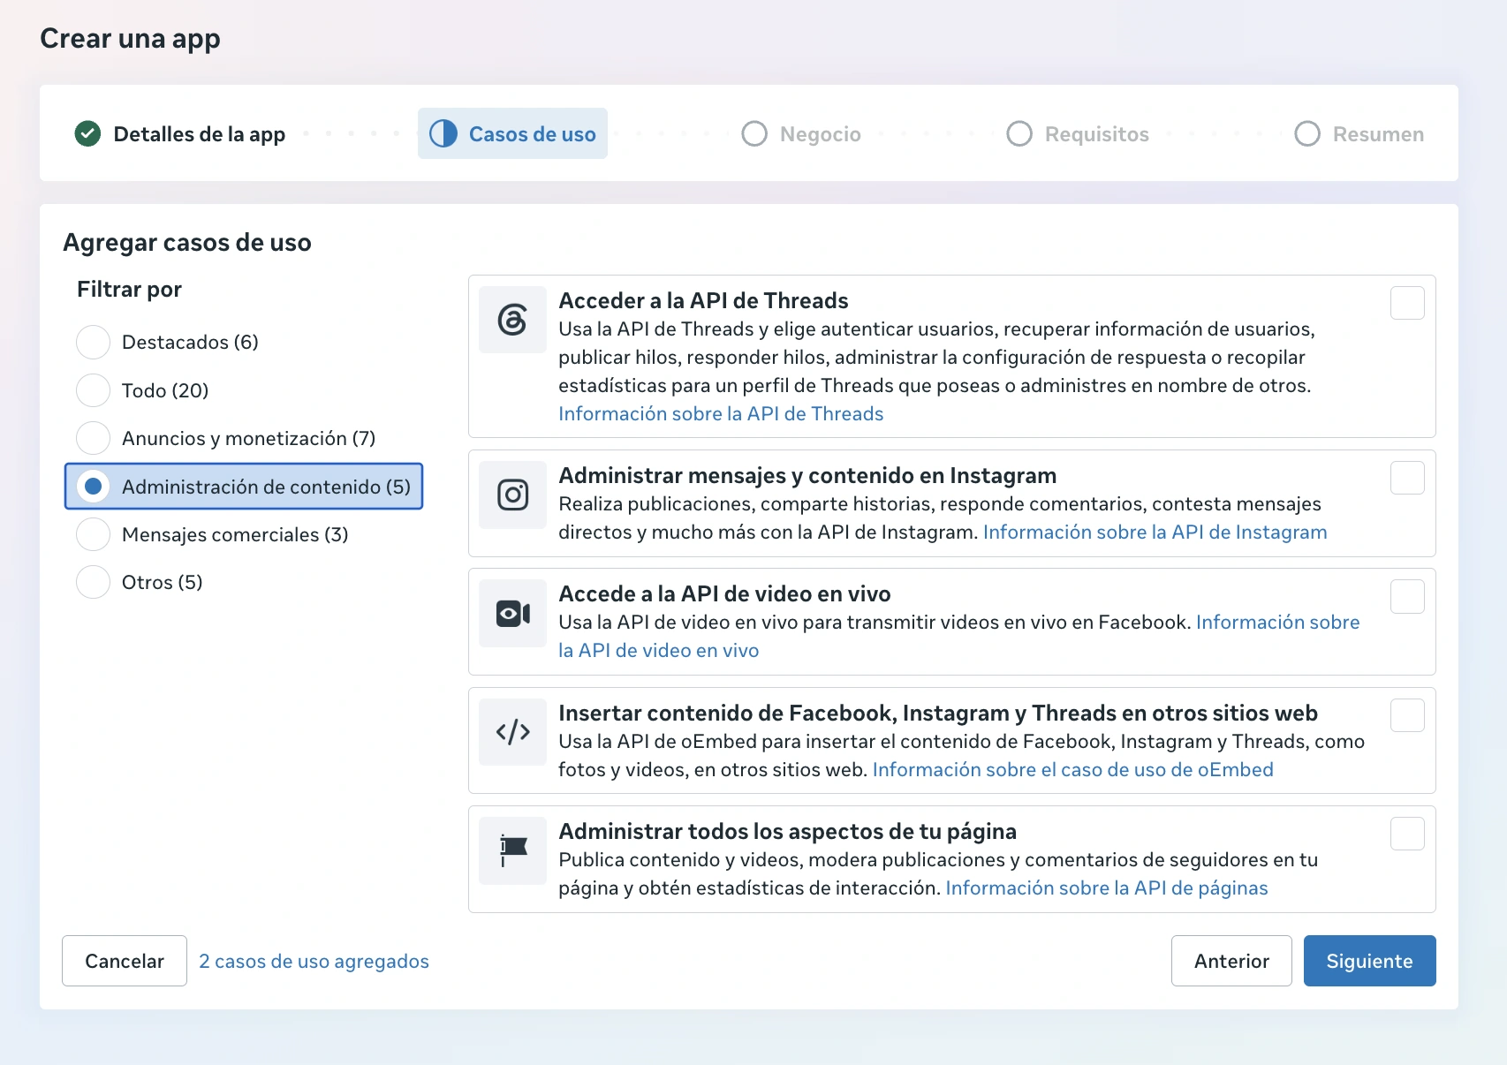
Task: Open the Resumen step
Action: (1359, 133)
